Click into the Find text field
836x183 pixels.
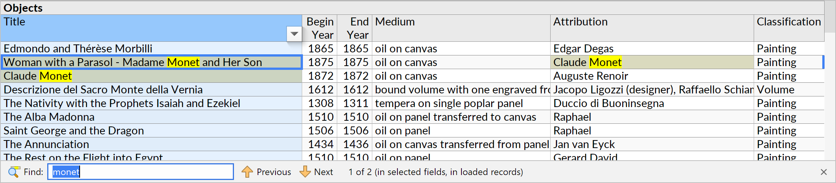(x=140, y=172)
